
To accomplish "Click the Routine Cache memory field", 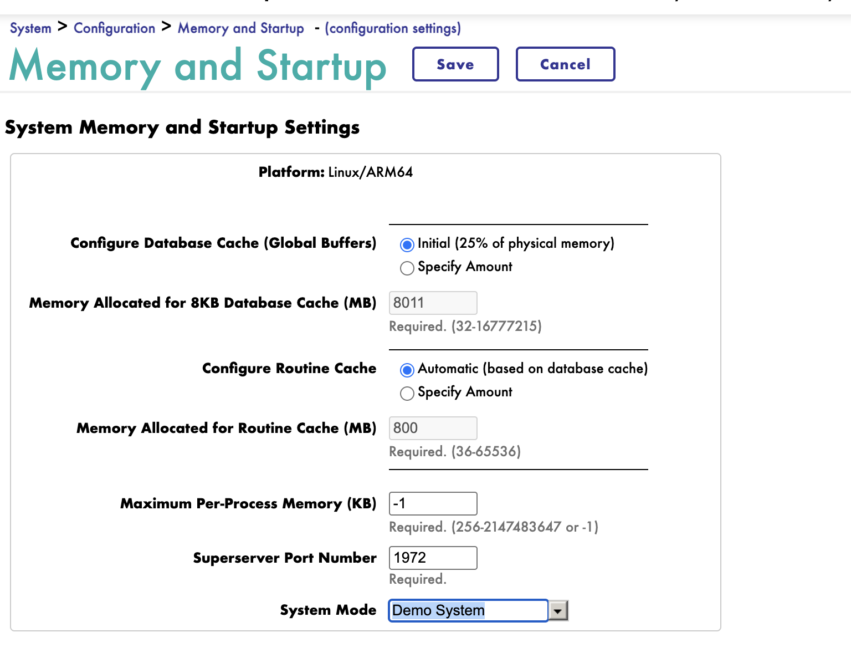I will tap(433, 428).
